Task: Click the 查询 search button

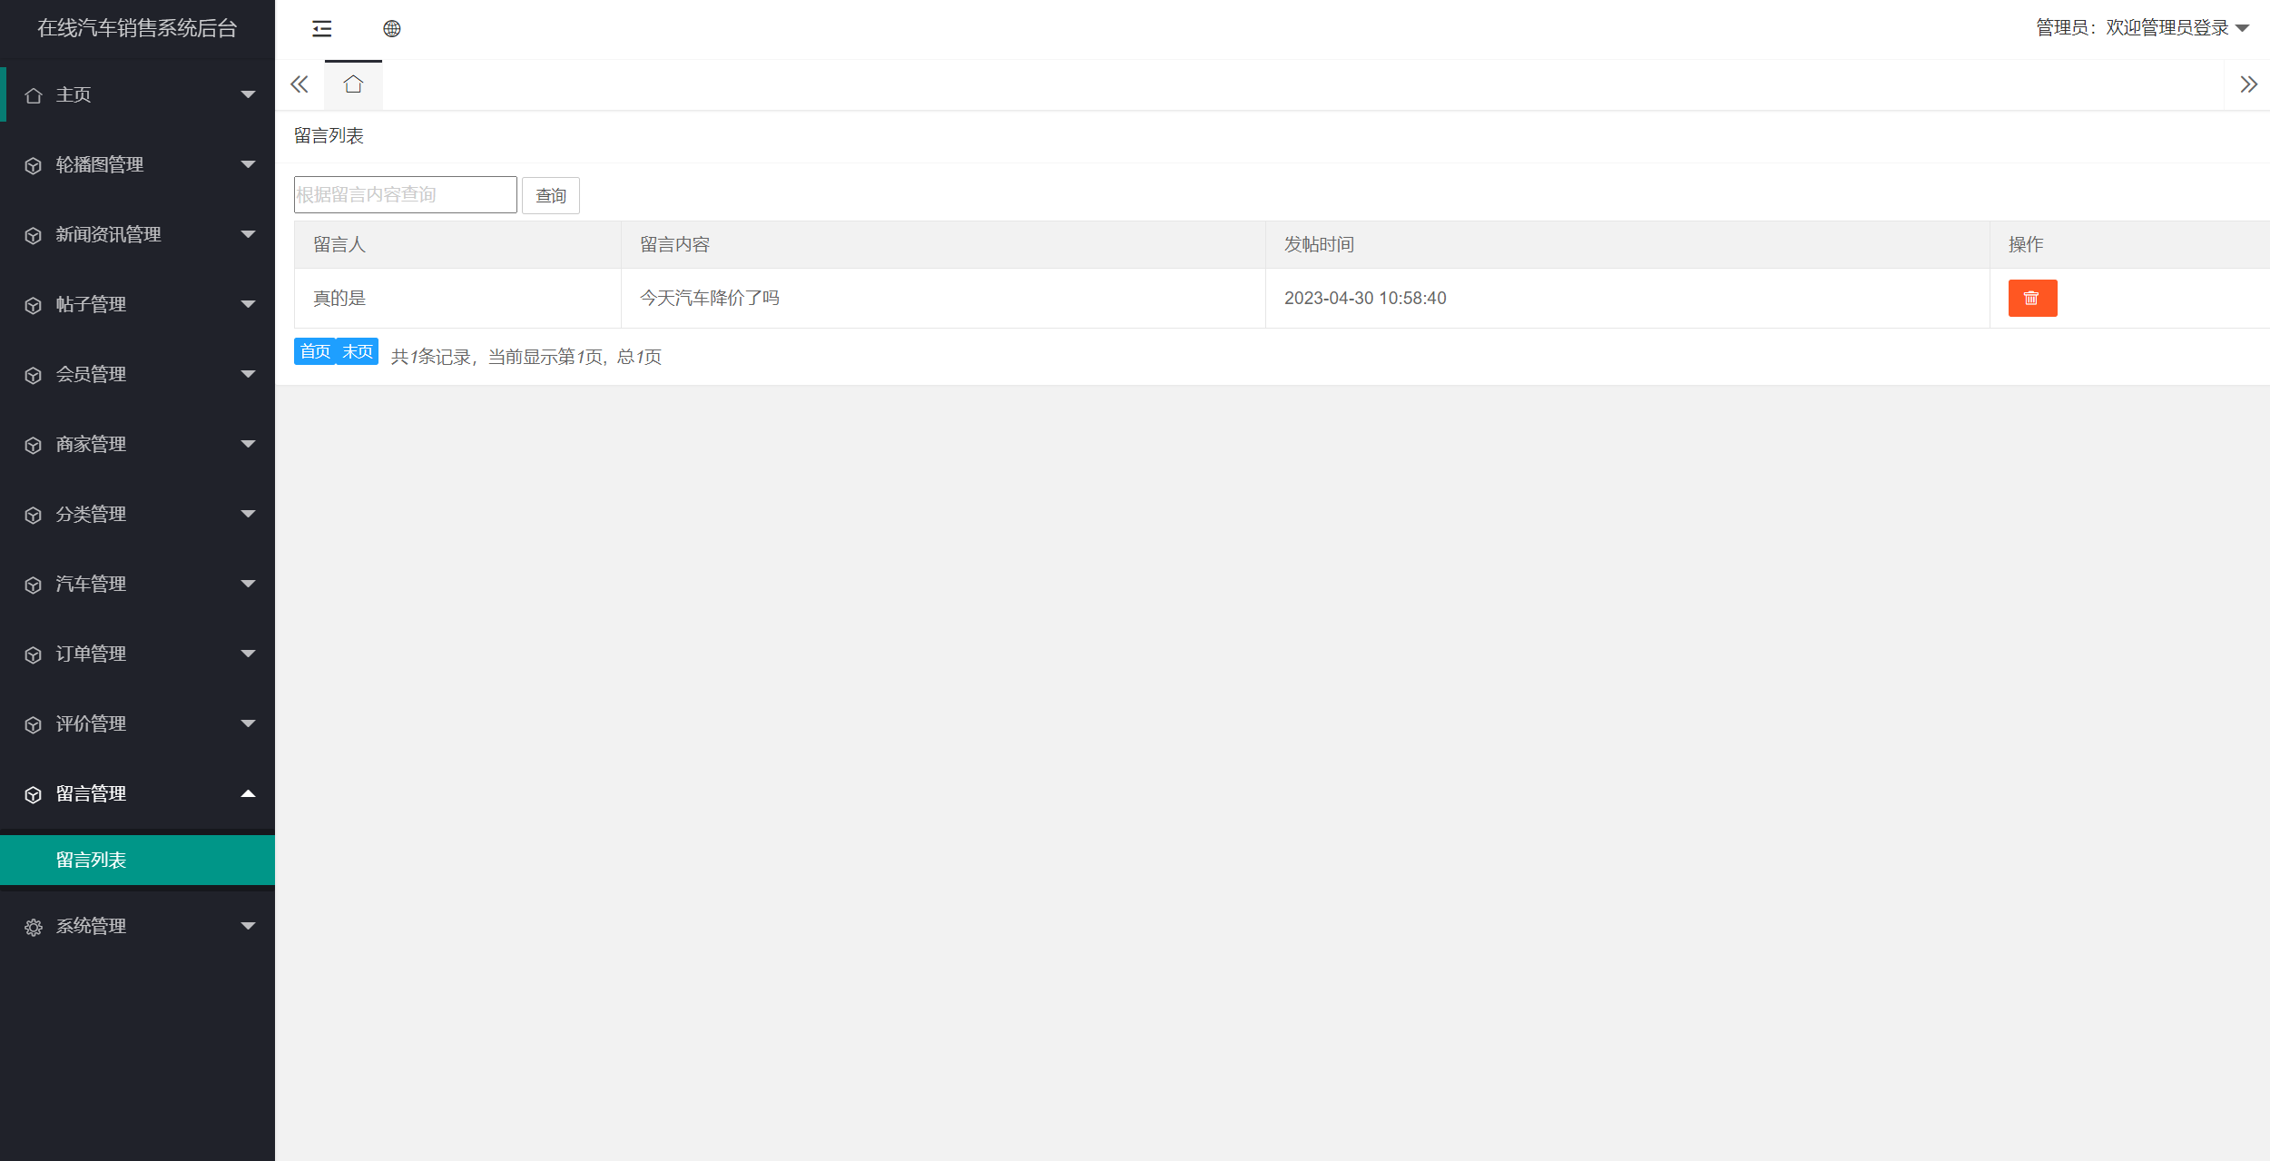Action: point(550,195)
